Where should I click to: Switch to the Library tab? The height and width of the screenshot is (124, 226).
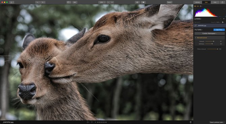tap(198, 2)
